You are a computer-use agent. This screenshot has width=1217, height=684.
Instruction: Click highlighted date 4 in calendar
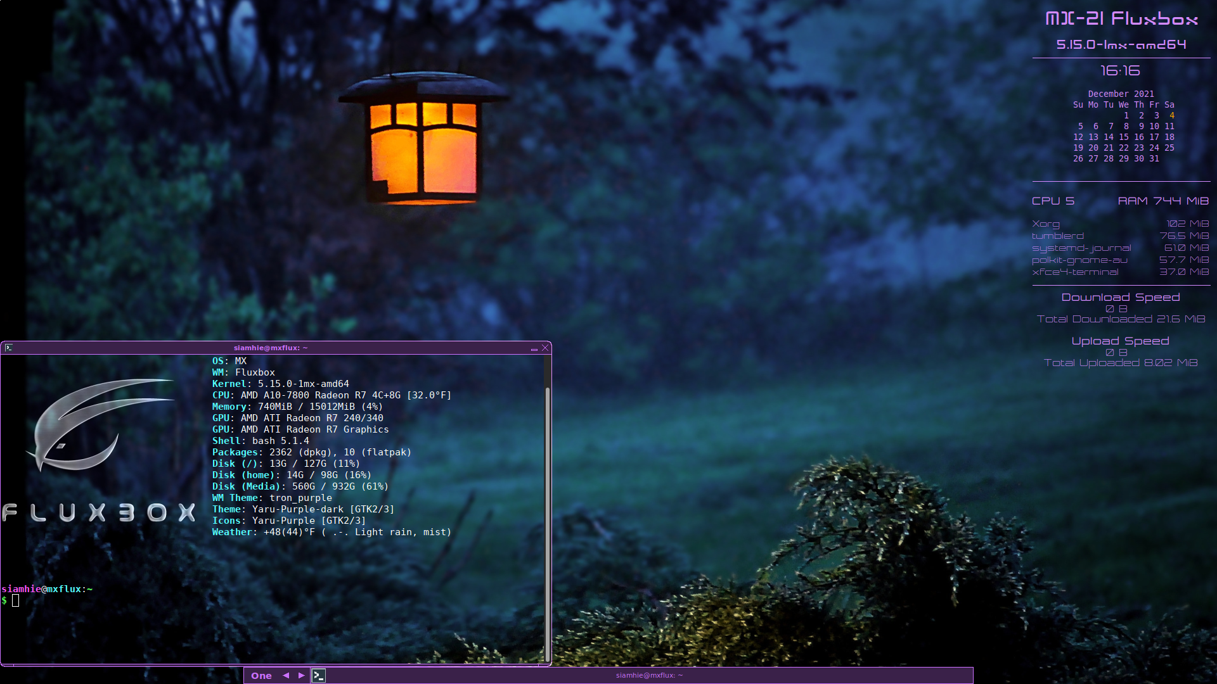pos(1172,115)
